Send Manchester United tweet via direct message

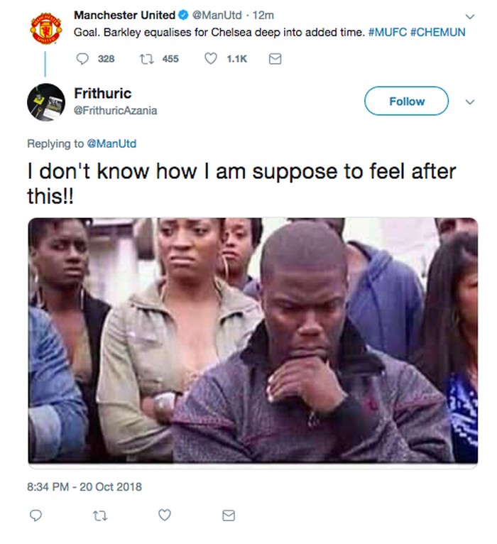[x=275, y=59]
